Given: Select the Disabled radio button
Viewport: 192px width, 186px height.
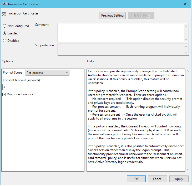Looking at the screenshot, I should [x=4, y=41].
